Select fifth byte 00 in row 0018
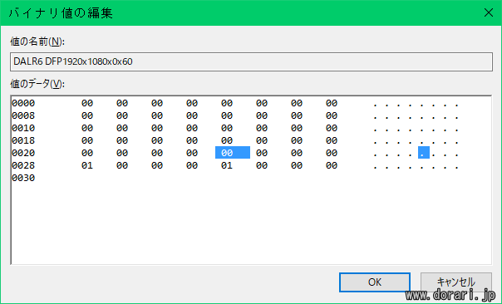Image resolution: width=502 pixels, height=304 pixels. (x=227, y=140)
